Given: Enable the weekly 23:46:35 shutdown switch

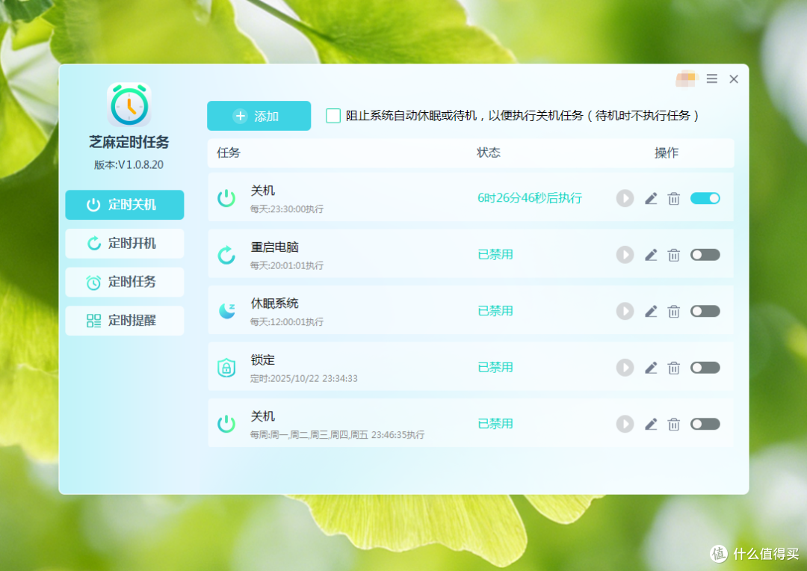Looking at the screenshot, I should point(705,424).
